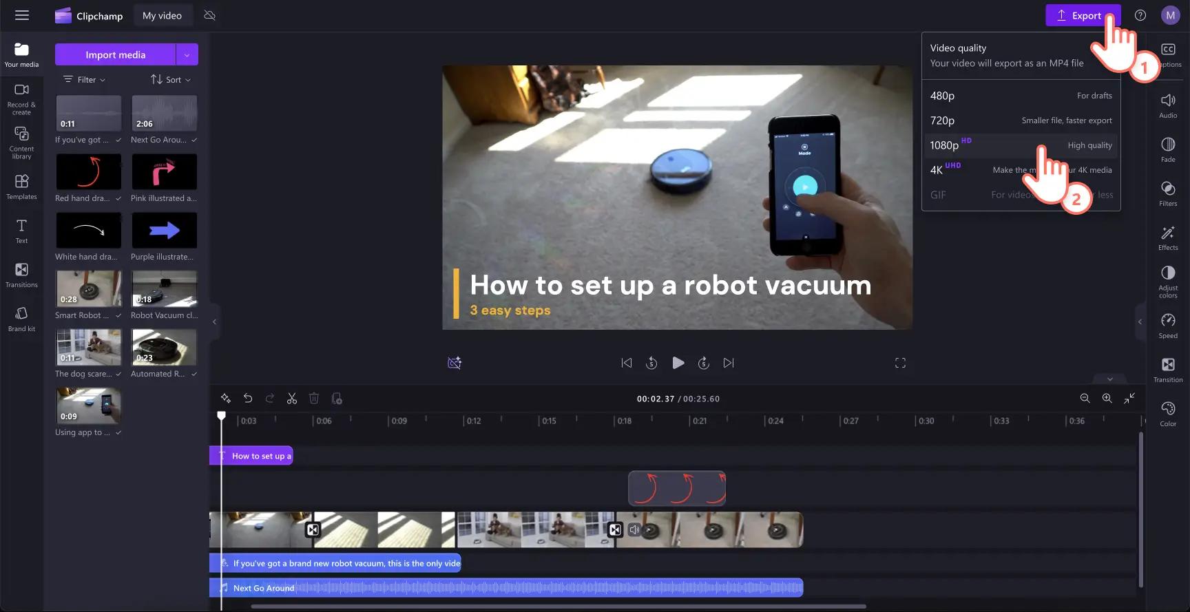Viewport: 1190px width, 612px height.
Task: Select the Next Go Around audio track
Action: [x=506, y=587]
